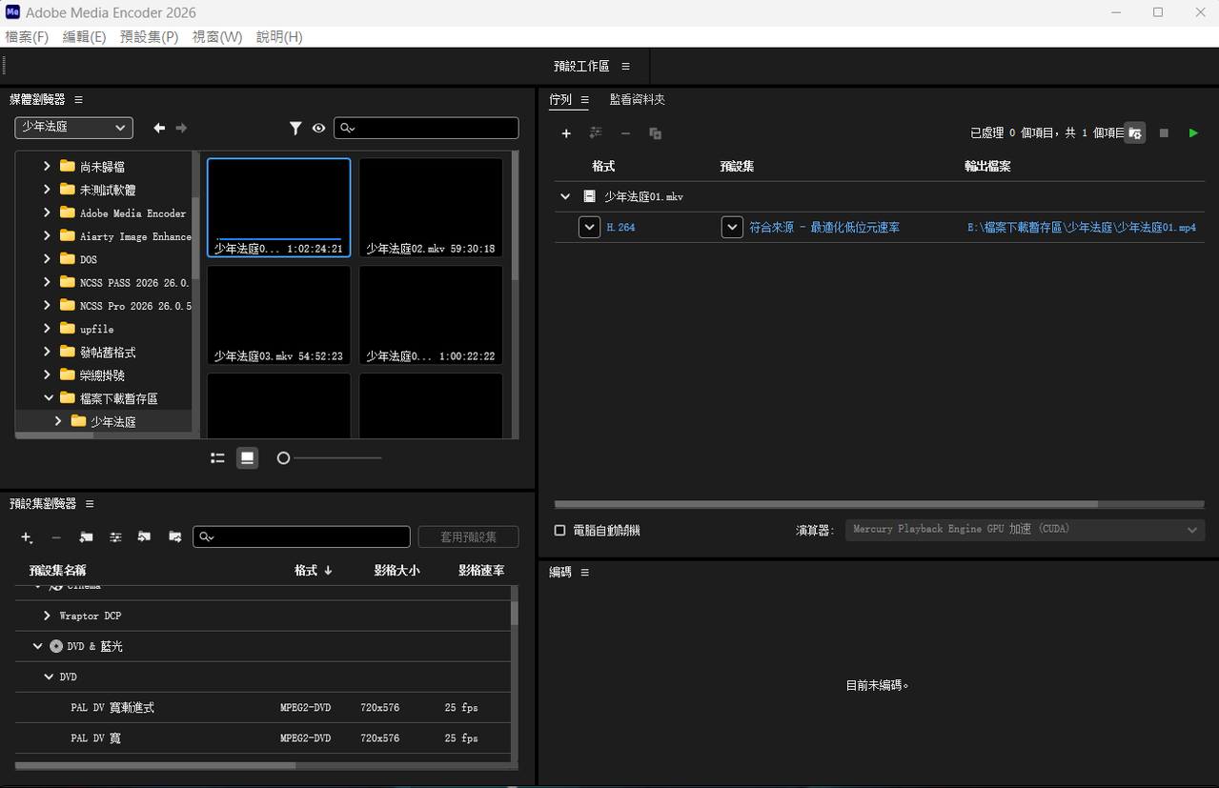Open the 預設集(P) menu
The image size is (1219, 788).
(149, 37)
